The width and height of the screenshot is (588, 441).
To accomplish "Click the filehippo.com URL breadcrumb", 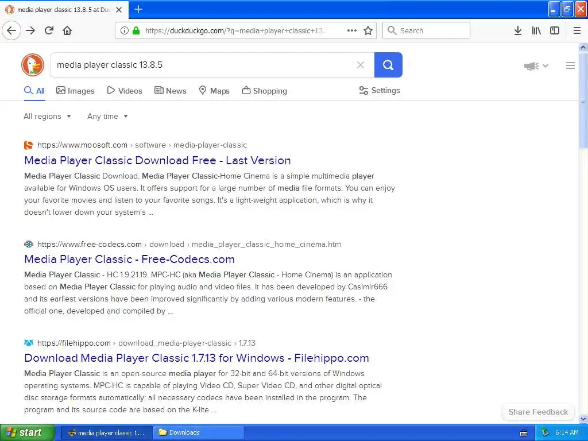I will coord(146,343).
